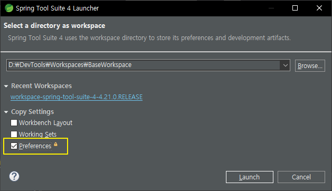Minimize the Launcher window
This screenshot has width=332, height=191.
pos(271,8)
